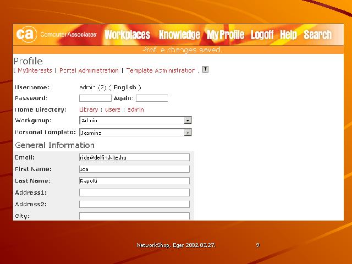Open the Knowledge menu
352x264 pixels.
pyautogui.click(x=179, y=35)
